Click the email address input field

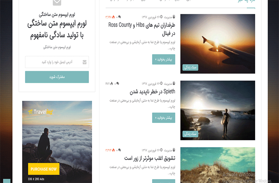pos(57,62)
